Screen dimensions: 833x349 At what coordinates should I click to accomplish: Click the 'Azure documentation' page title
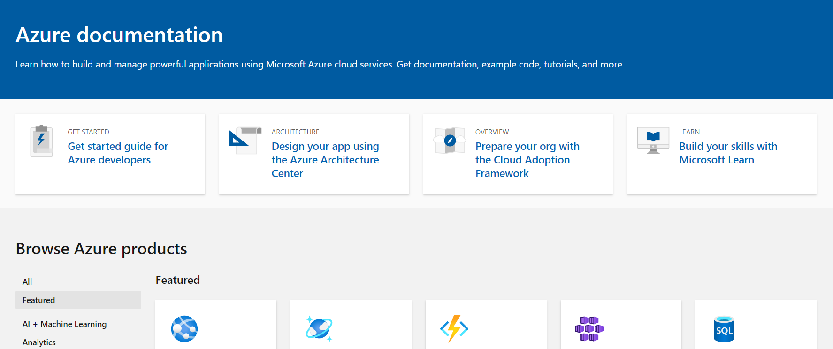(119, 35)
